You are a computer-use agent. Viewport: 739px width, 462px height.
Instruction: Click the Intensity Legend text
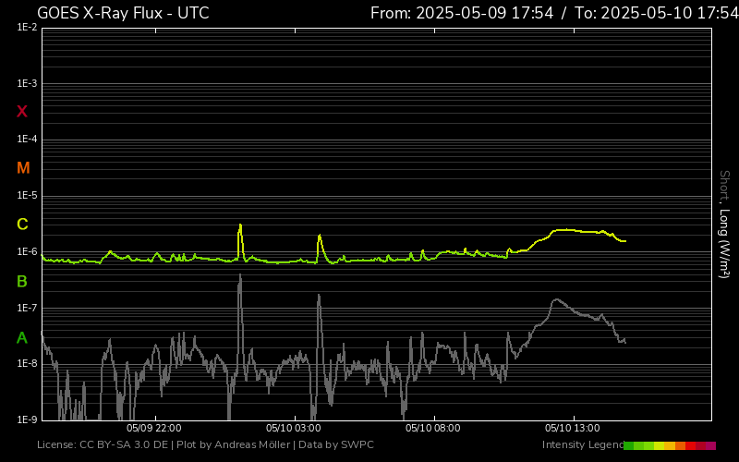click(581, 445)
